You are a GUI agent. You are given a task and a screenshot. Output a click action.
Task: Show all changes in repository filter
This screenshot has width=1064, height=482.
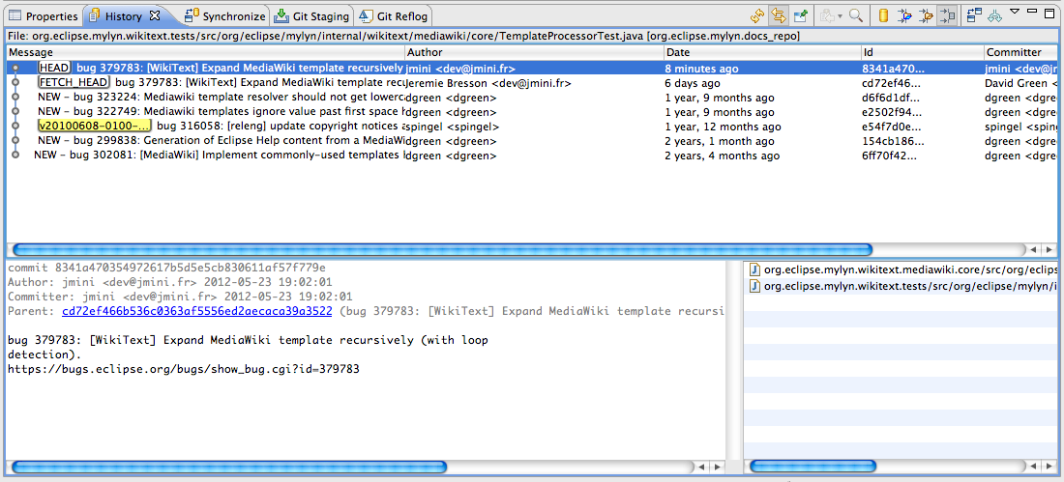tap(883, 14)
